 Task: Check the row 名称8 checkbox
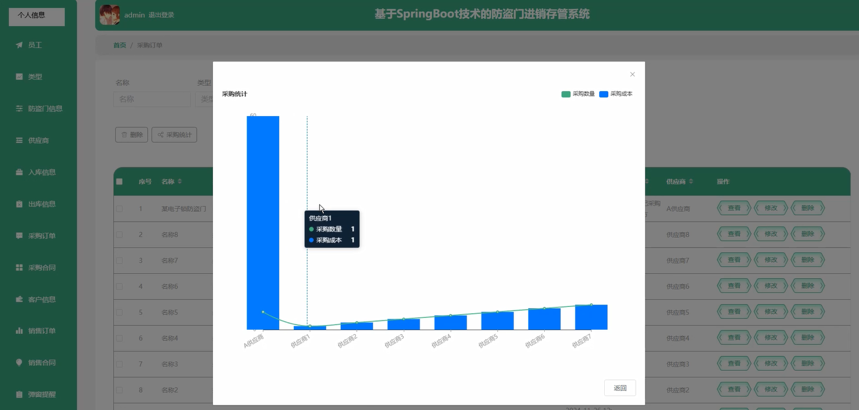pyautogui.click(x=119, y=234)
